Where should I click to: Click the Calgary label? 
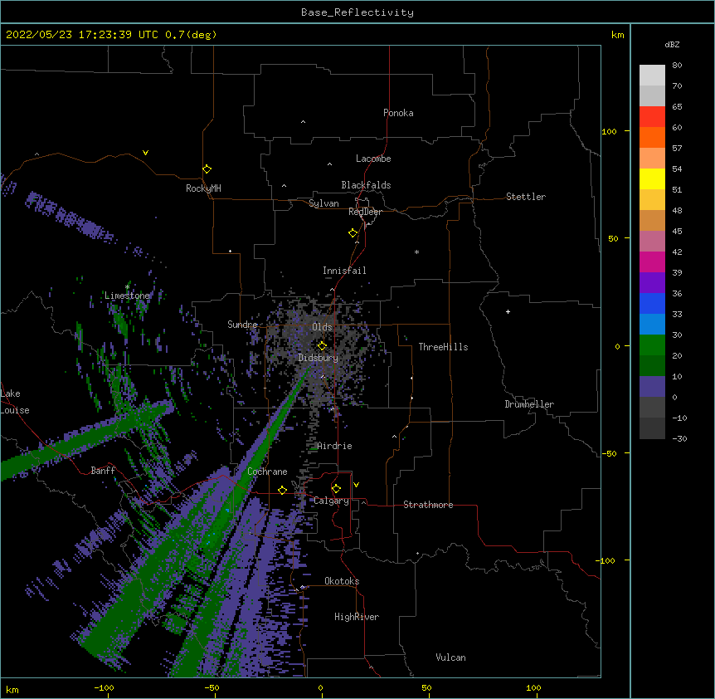(331, 501)
